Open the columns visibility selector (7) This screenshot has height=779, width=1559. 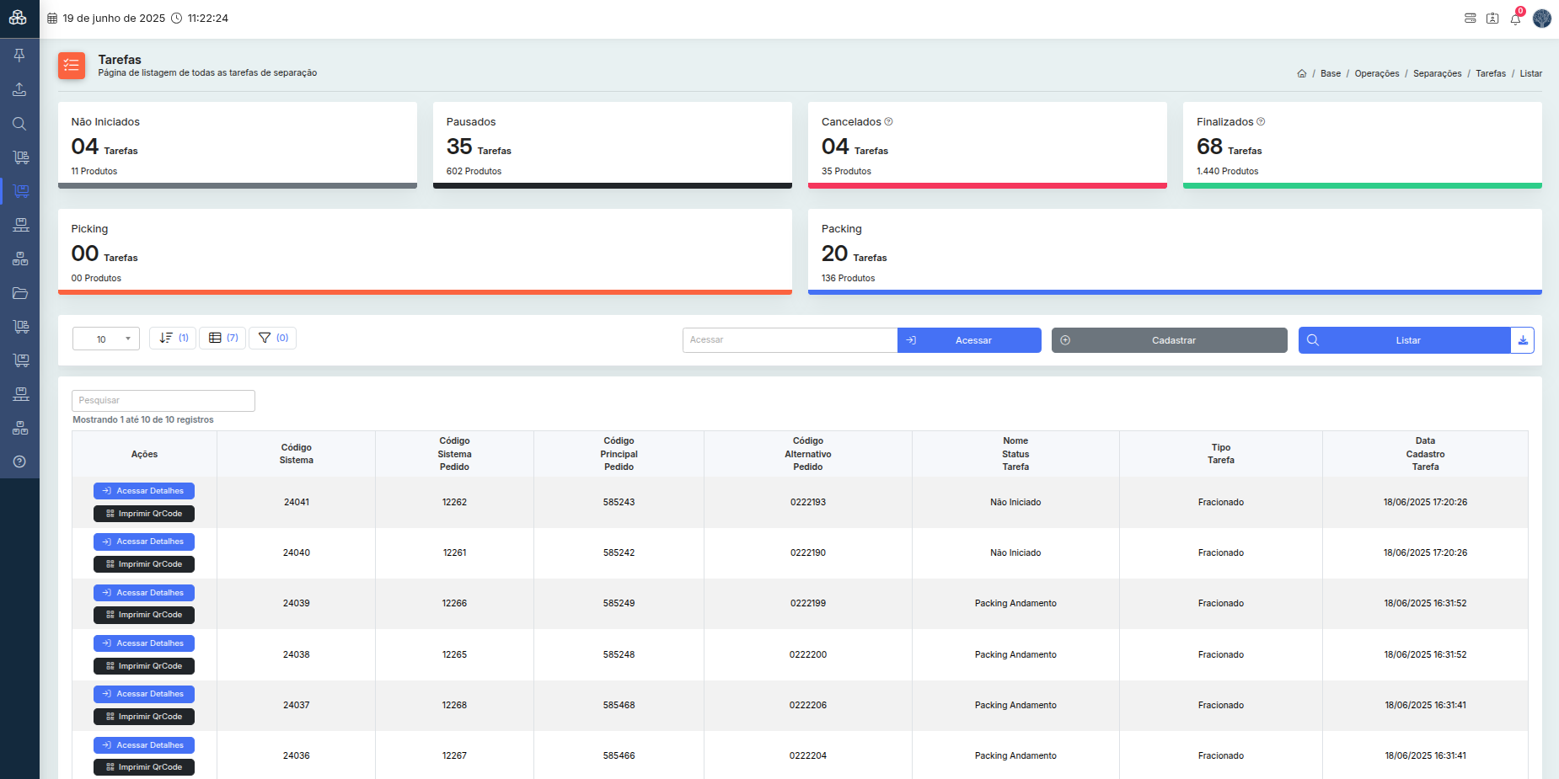(222, 338)
